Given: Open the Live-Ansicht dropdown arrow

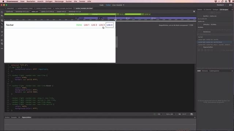Looking at the screenshot, I should [x=124, y=5].
